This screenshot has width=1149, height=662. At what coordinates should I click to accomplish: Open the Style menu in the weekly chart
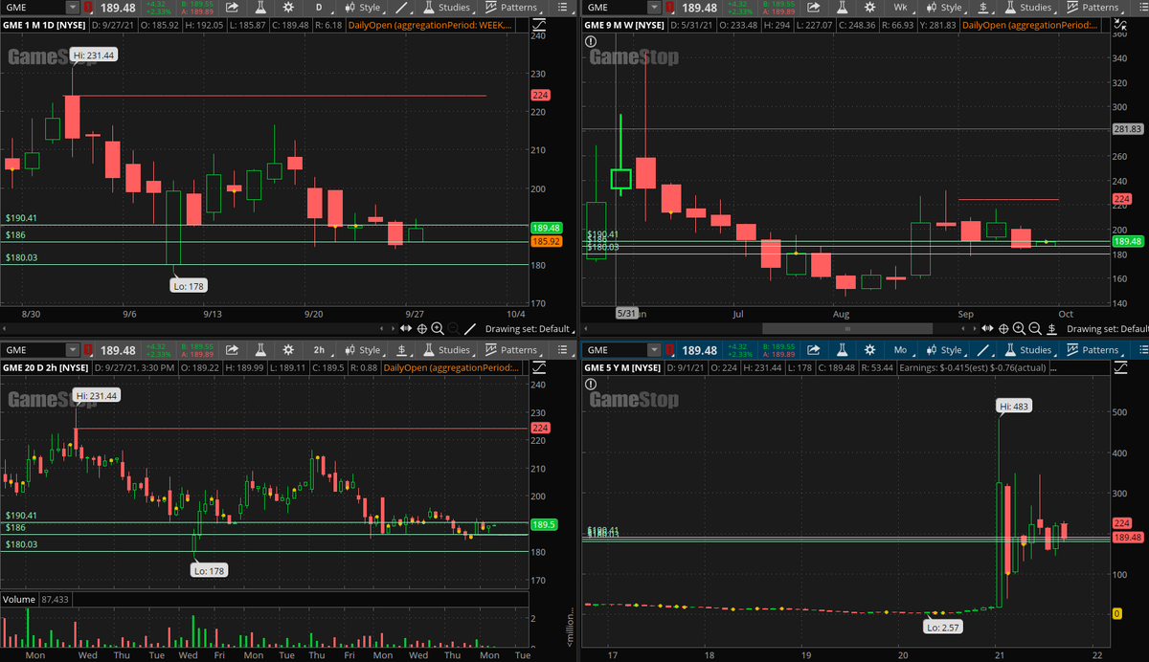[x=943, y=8]
